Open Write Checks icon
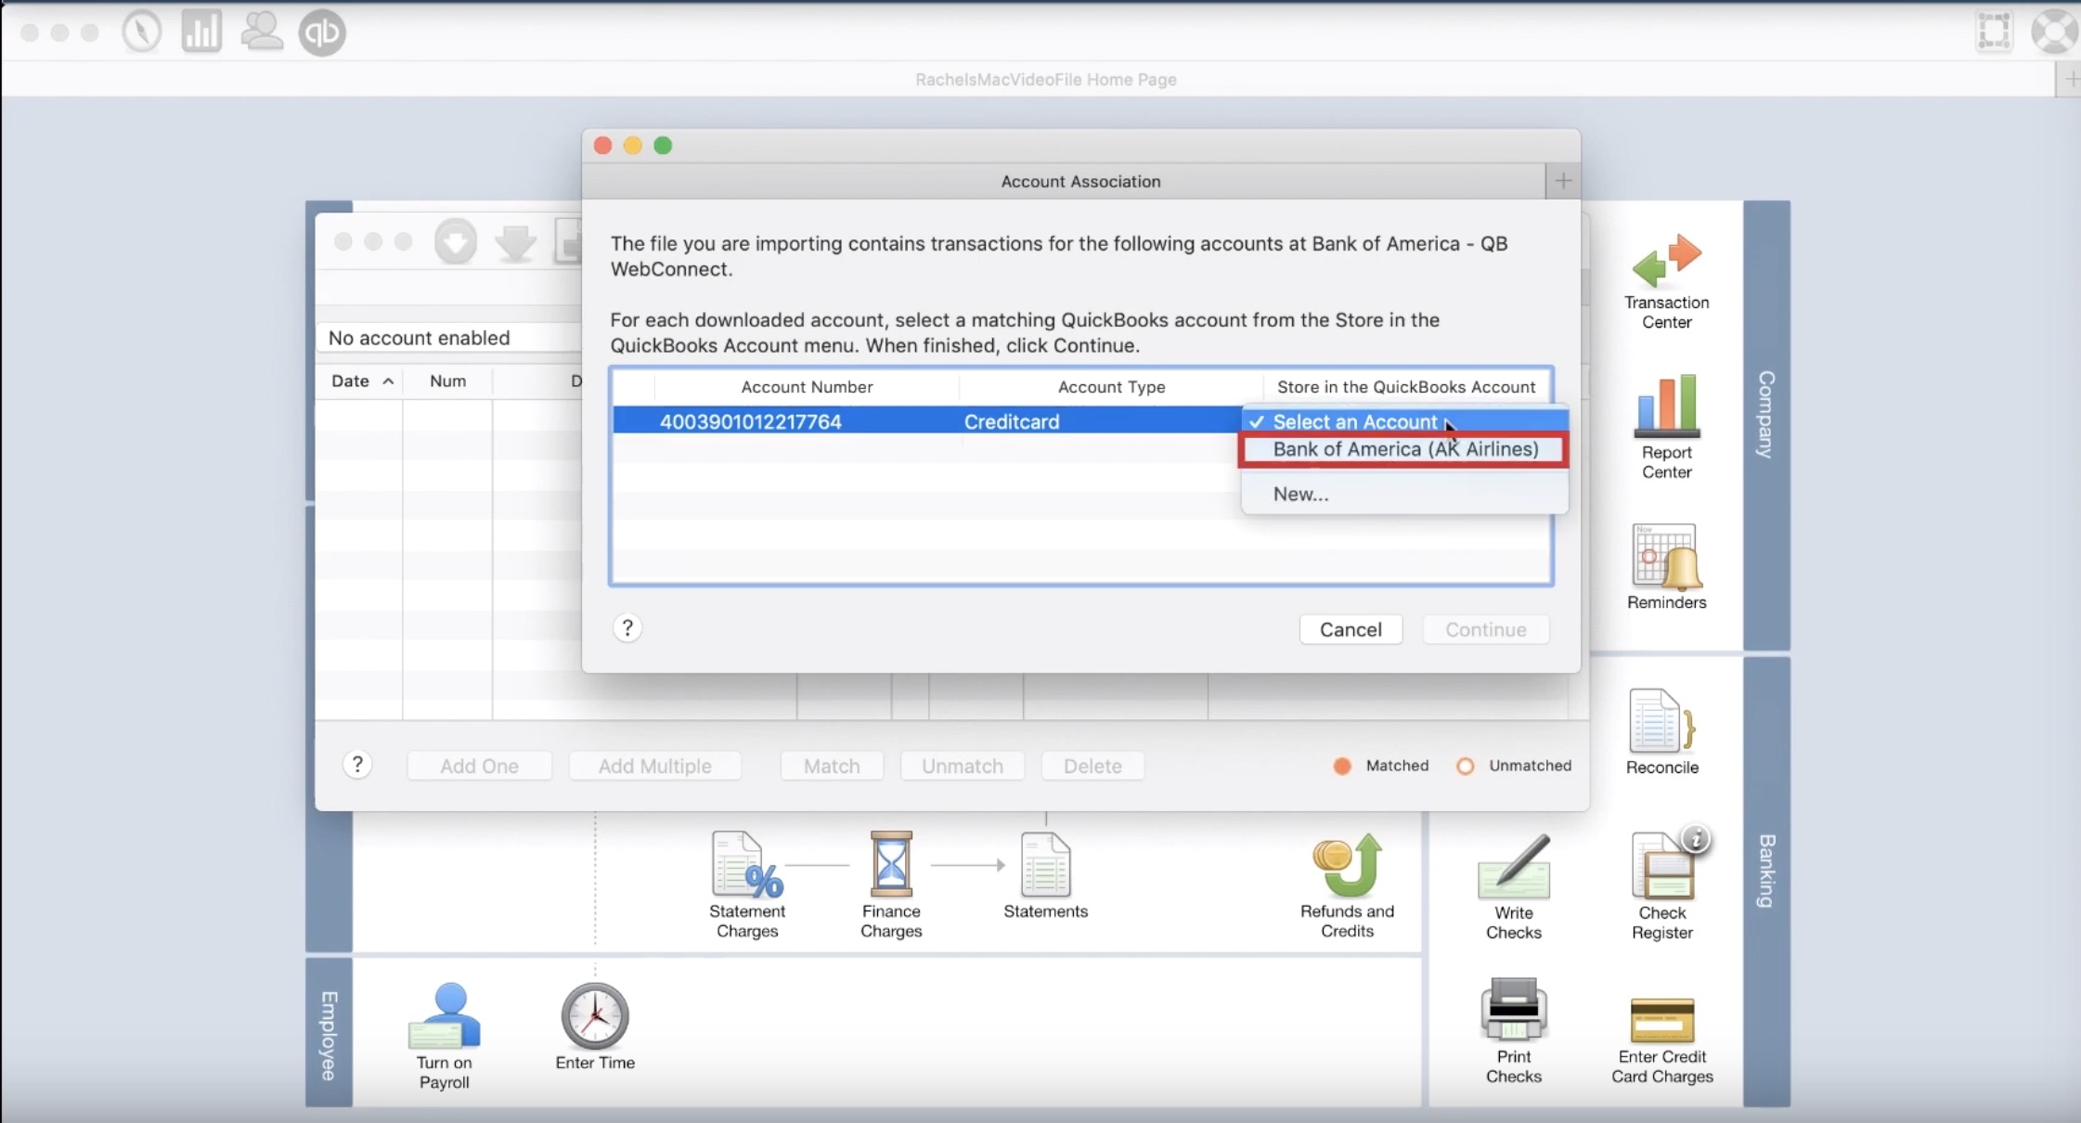The image size is (2081, 1123). pos(1513,866)
